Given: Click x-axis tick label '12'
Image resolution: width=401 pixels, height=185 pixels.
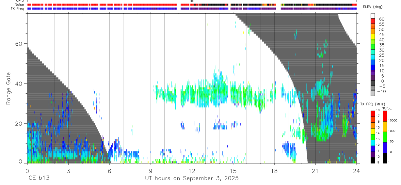Looking at the screenshot, I should [192, 171].
